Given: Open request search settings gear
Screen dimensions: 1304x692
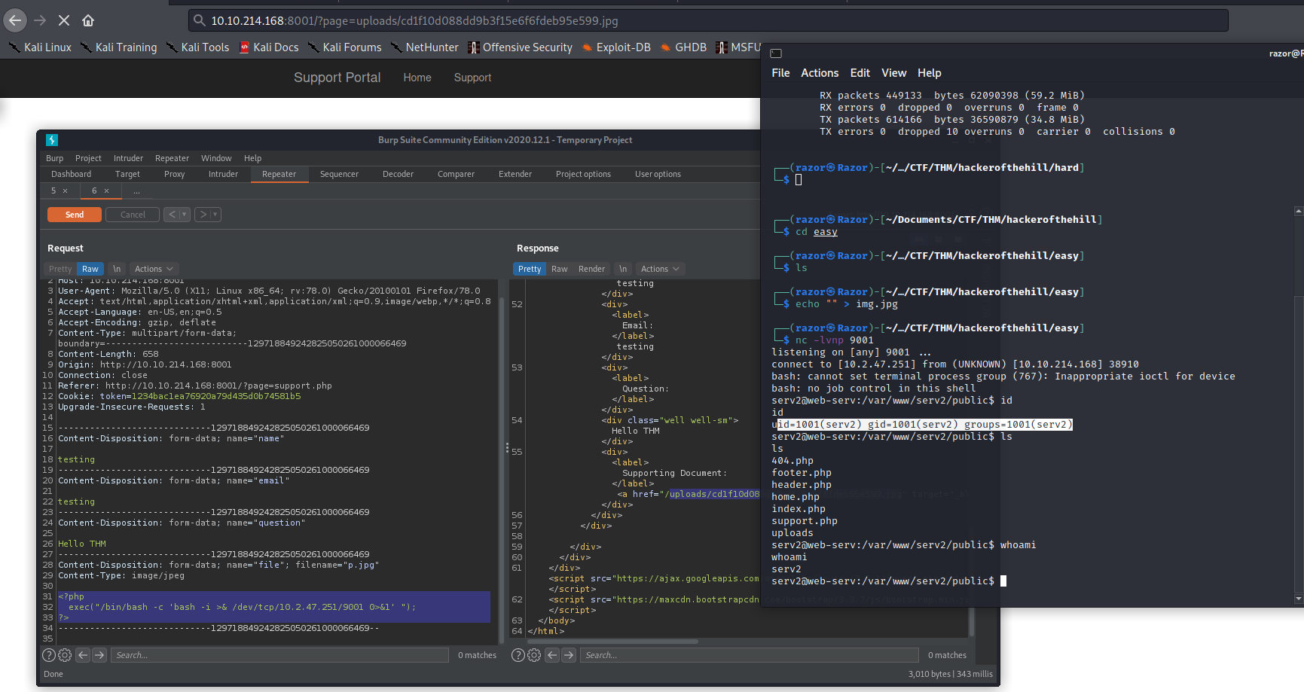Looking at the screenshot, I should (x=65, y=655).
